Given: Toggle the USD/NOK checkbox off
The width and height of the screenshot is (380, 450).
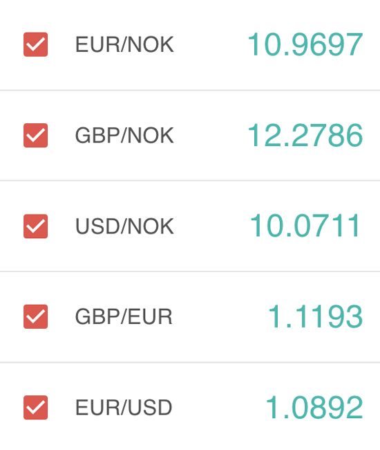Looking at the screenshot, I should 35,226.
